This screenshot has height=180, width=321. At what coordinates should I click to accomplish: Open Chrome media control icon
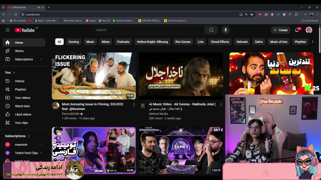(x=305, y=14)
